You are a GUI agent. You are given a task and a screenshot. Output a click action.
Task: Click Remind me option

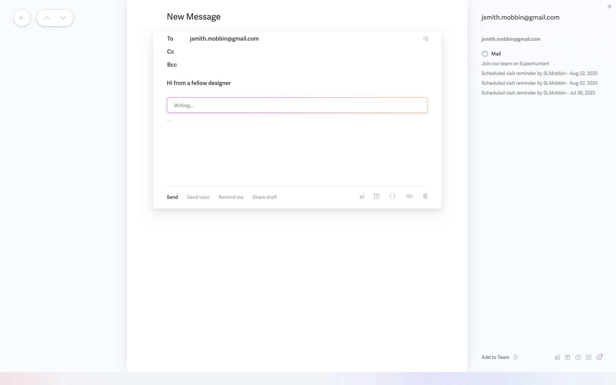231,197
